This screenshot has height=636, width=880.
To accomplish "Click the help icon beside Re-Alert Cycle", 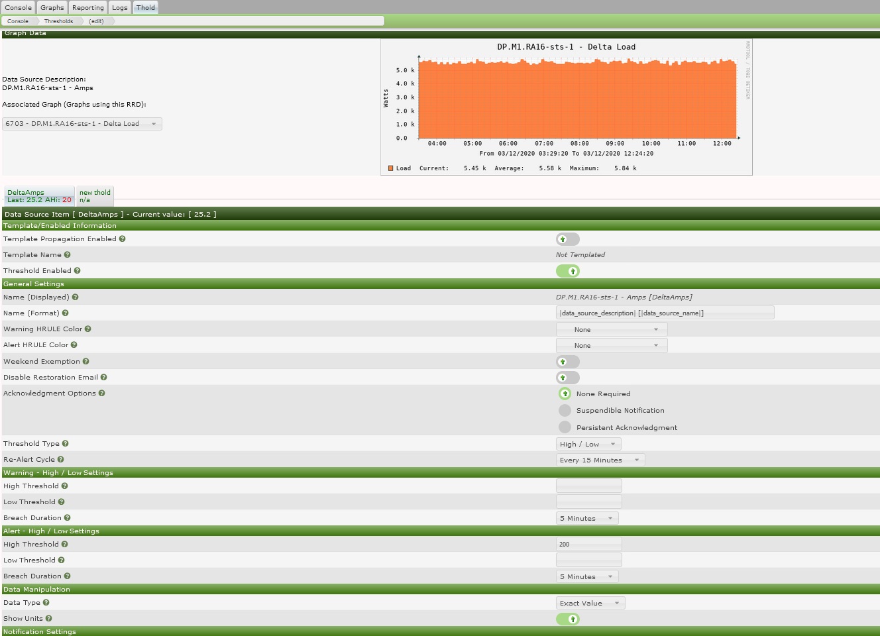I will point(60,459).
